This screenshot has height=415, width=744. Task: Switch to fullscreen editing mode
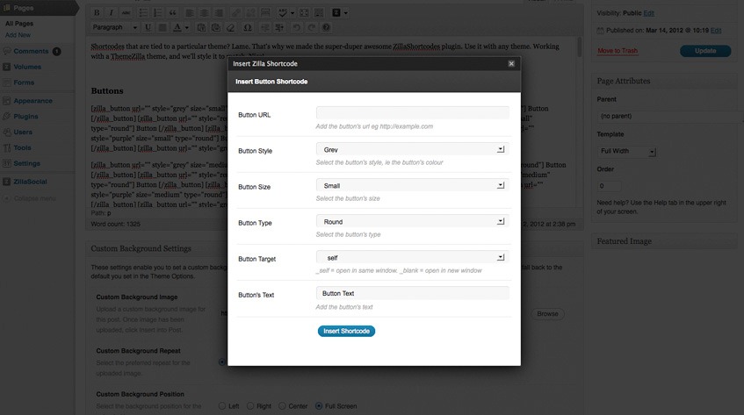click(304, 13)
